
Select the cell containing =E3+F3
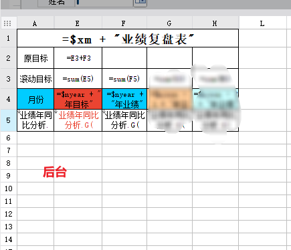click(x=78, y=58)
